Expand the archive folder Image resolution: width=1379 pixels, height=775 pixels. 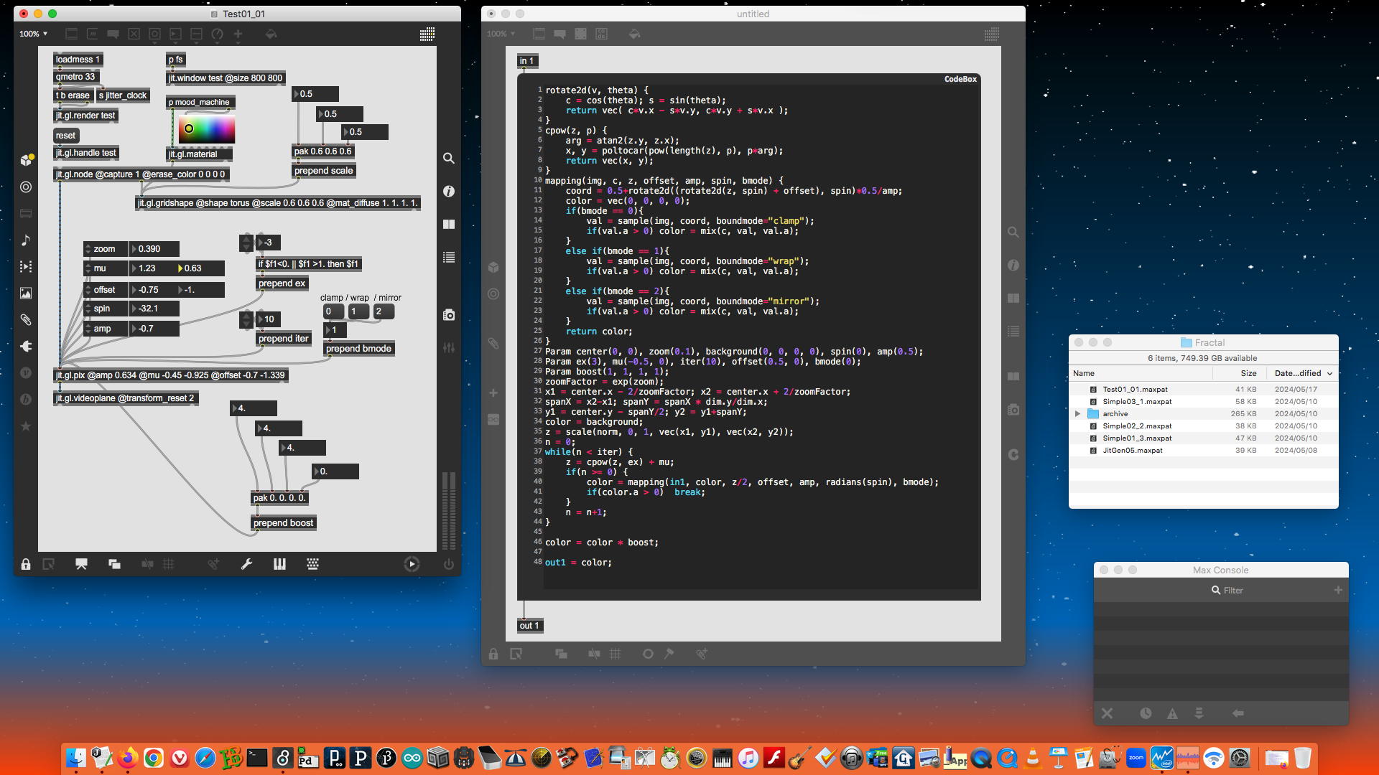click(1077, 414)
